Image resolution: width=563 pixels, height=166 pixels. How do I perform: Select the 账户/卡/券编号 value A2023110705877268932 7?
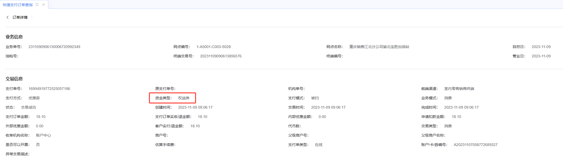tap(475, 145)
